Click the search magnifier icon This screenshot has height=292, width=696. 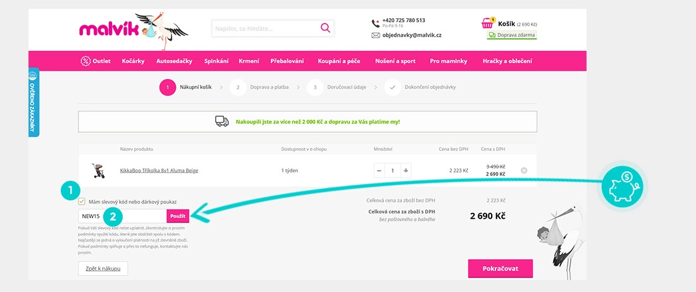point(325,28)
